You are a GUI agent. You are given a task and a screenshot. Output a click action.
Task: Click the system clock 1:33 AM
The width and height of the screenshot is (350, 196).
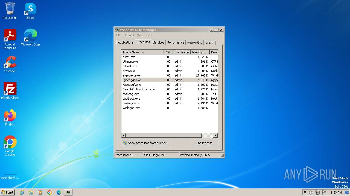pyautogui.click(x=336, y=192)
